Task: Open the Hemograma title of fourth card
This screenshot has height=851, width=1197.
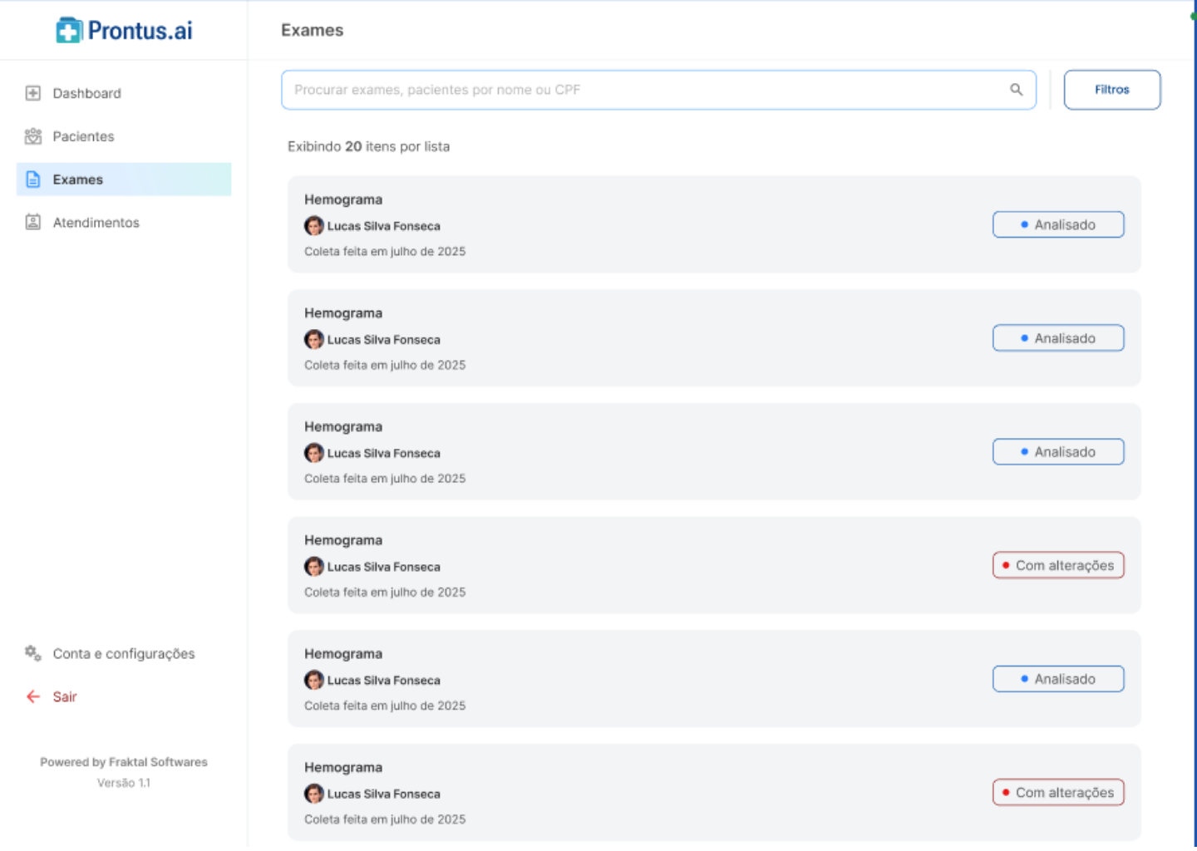Action: coord(343,540)
